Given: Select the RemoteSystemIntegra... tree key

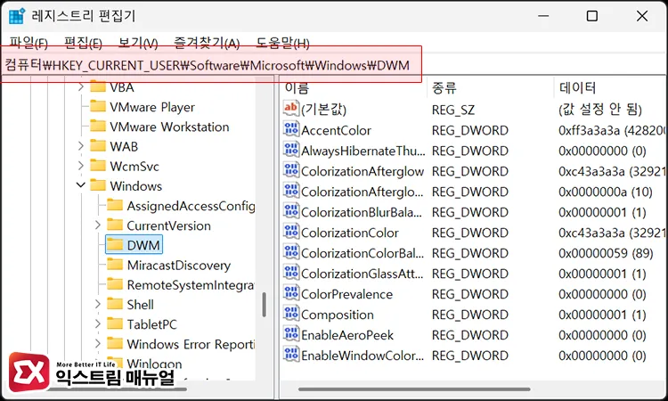Looking at the screenshot, I should tap(191, 284).
